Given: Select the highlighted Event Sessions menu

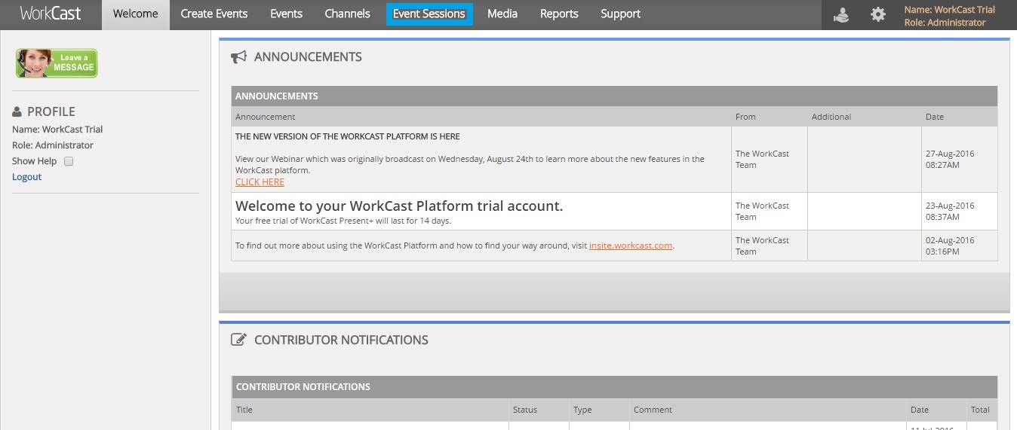Looking at the screenshot, I should coord(429,14).
